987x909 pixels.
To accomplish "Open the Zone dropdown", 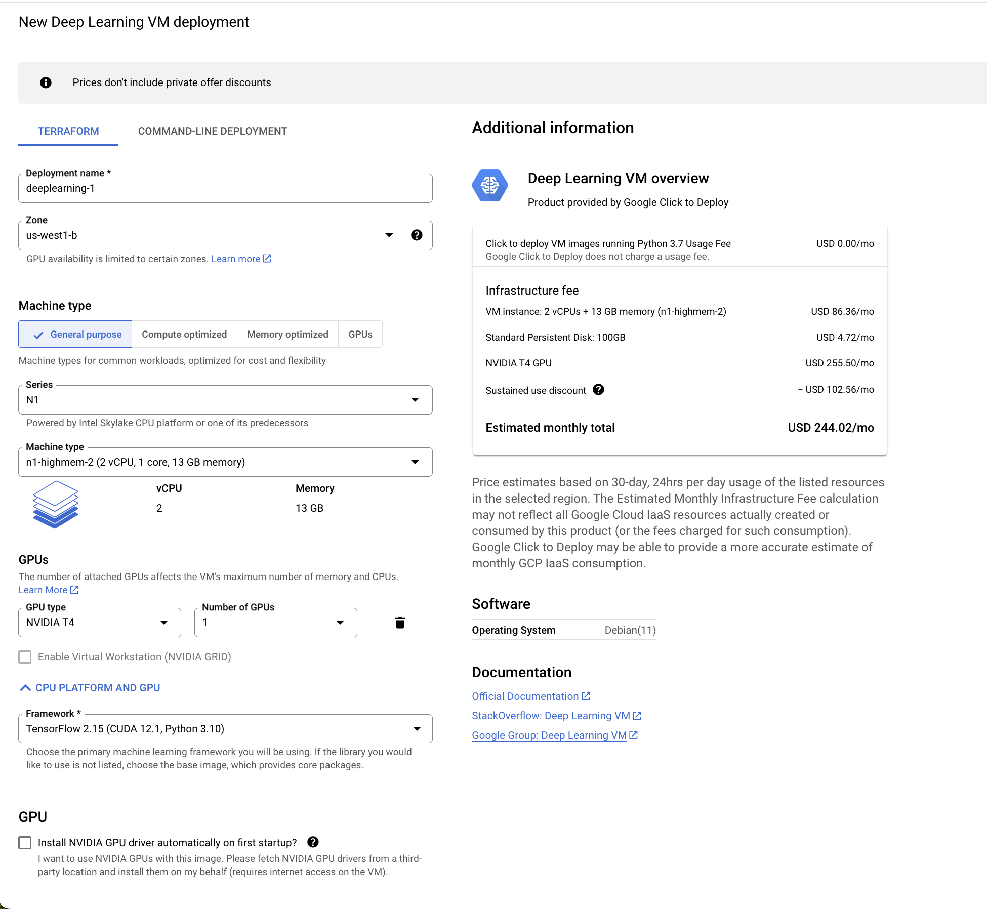I will point(389,235).
